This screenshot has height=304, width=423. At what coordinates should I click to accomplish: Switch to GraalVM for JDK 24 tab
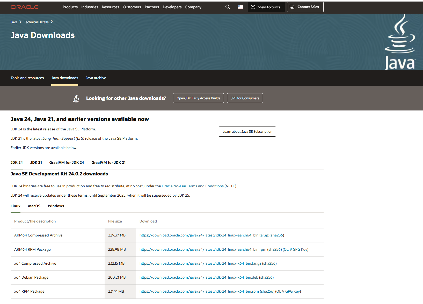[67, 162]
